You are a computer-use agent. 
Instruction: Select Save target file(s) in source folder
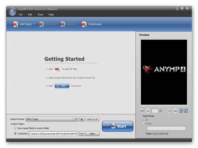click(x=15, y=128)
